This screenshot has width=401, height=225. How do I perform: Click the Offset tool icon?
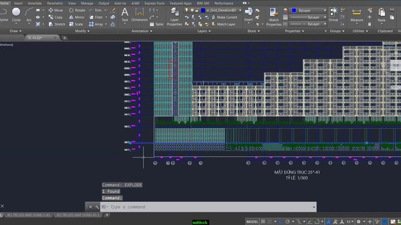pyautogui.click(x=113, y=24)
